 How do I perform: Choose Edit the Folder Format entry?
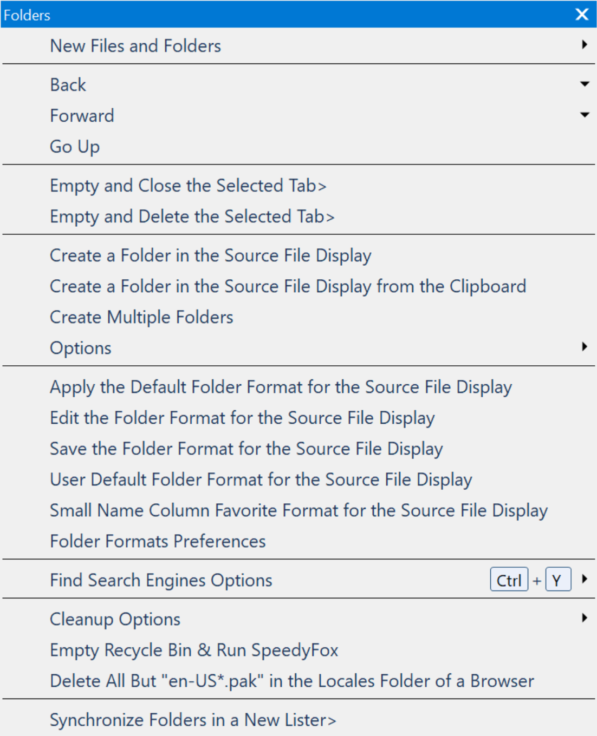242,418
